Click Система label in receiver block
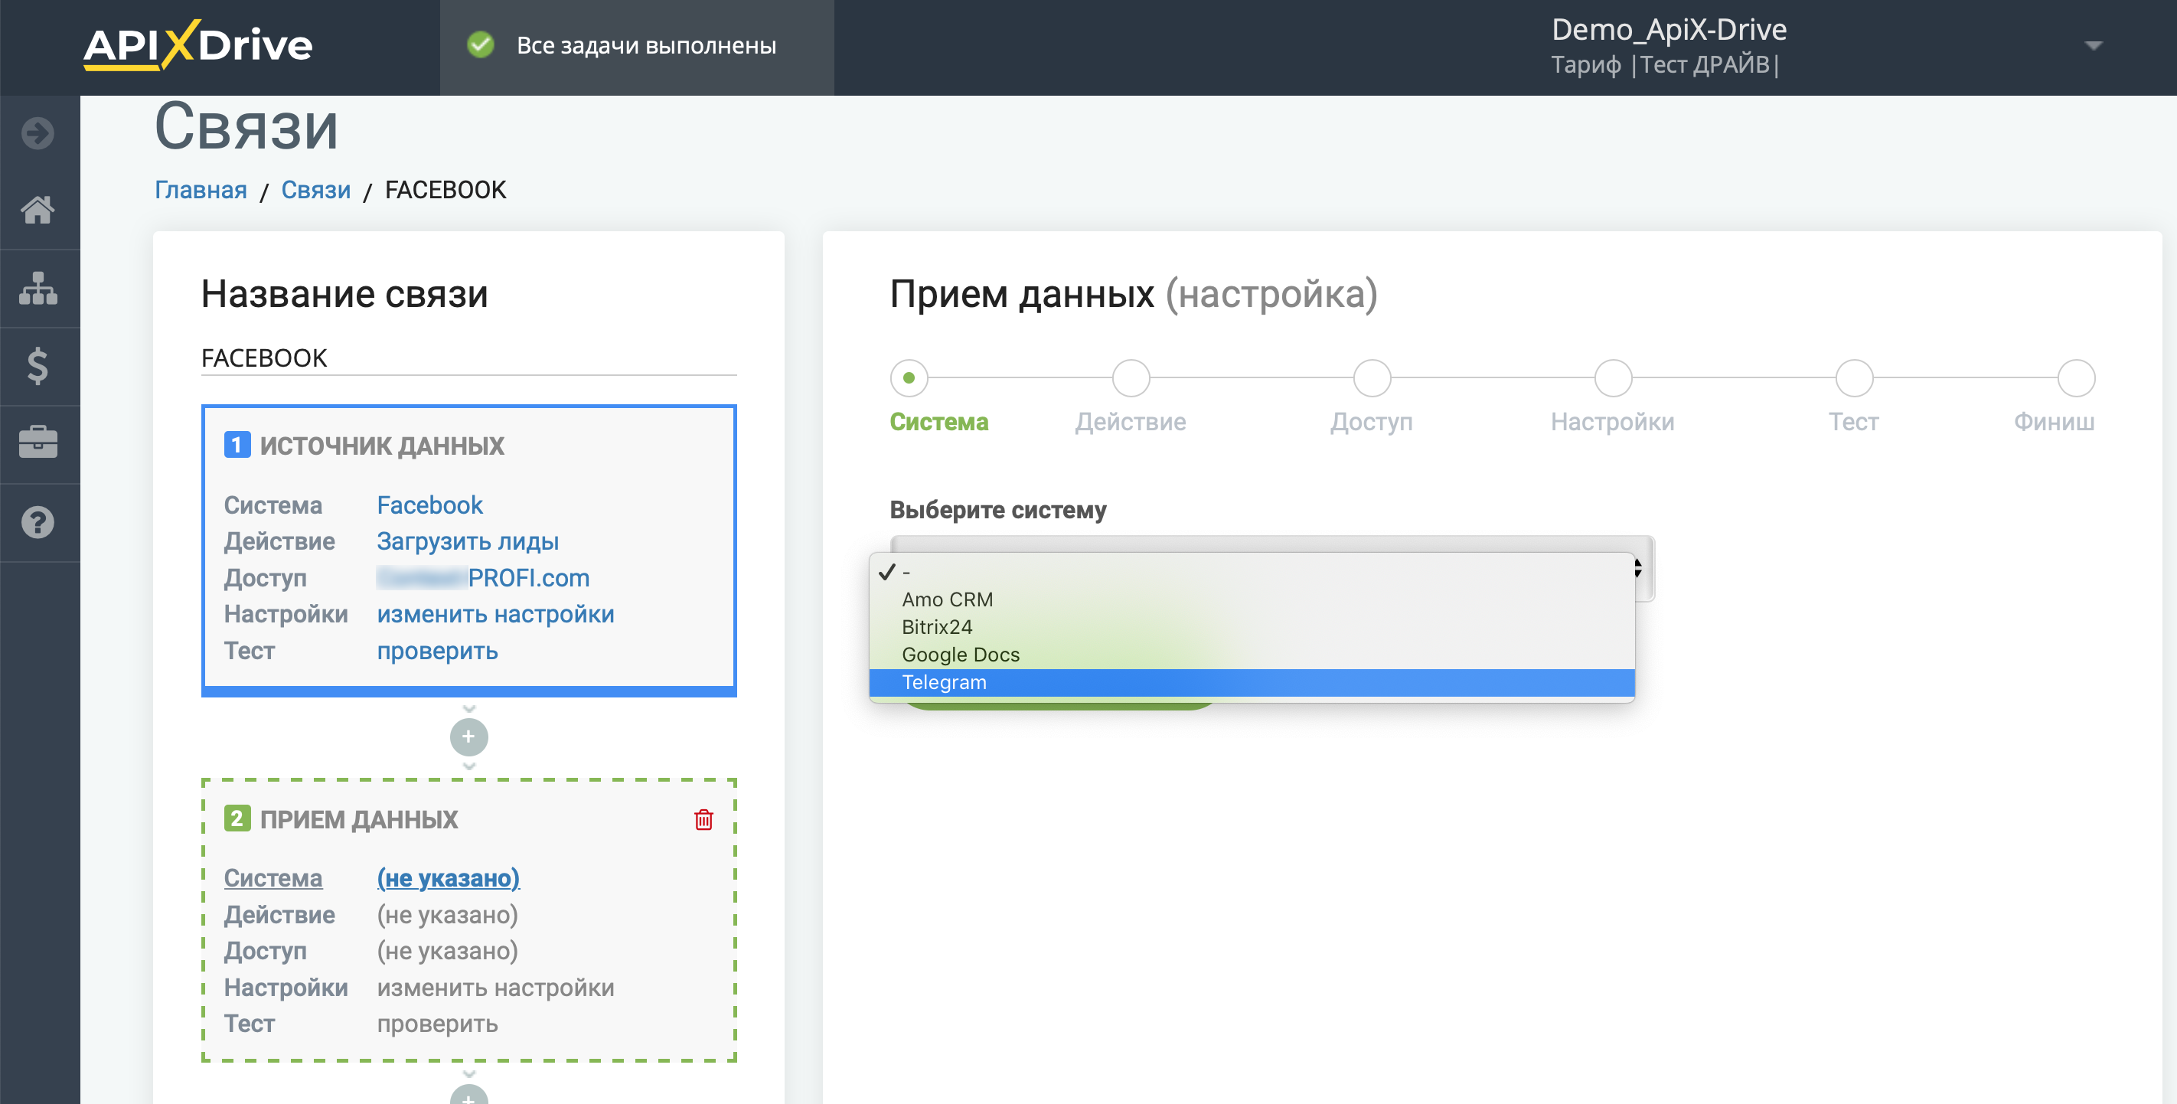The image size is (2177, 1104). point(273,878)
